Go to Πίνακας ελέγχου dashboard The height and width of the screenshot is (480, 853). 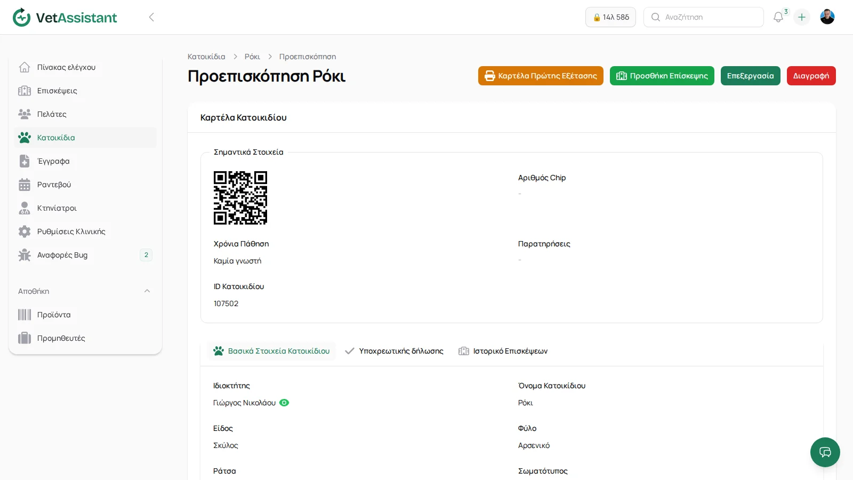(x=85, y=67)
